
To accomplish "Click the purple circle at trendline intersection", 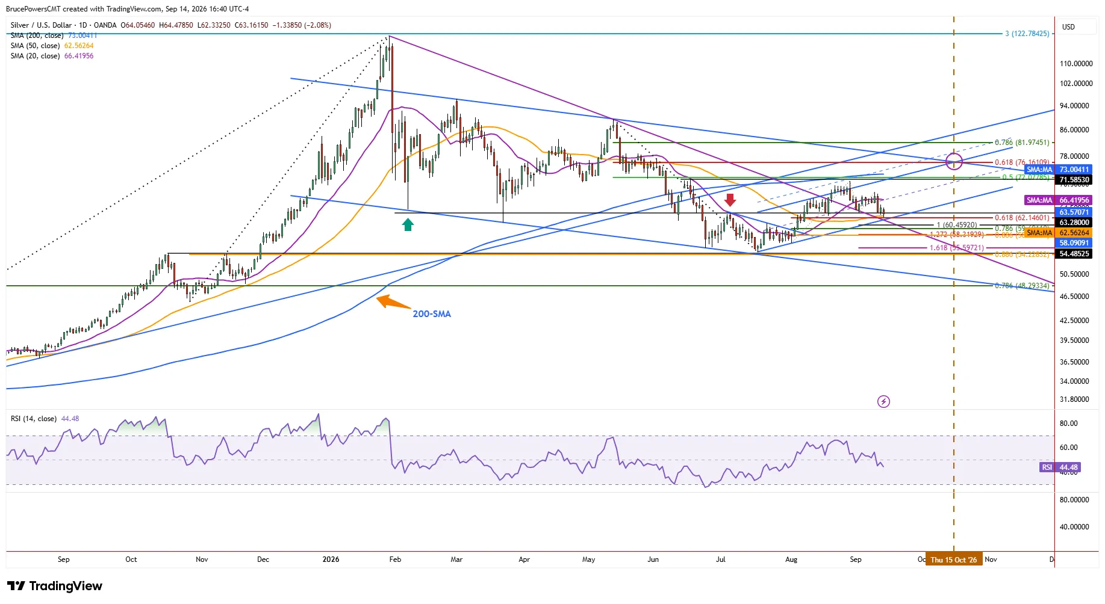I will [x=954, y=161].
